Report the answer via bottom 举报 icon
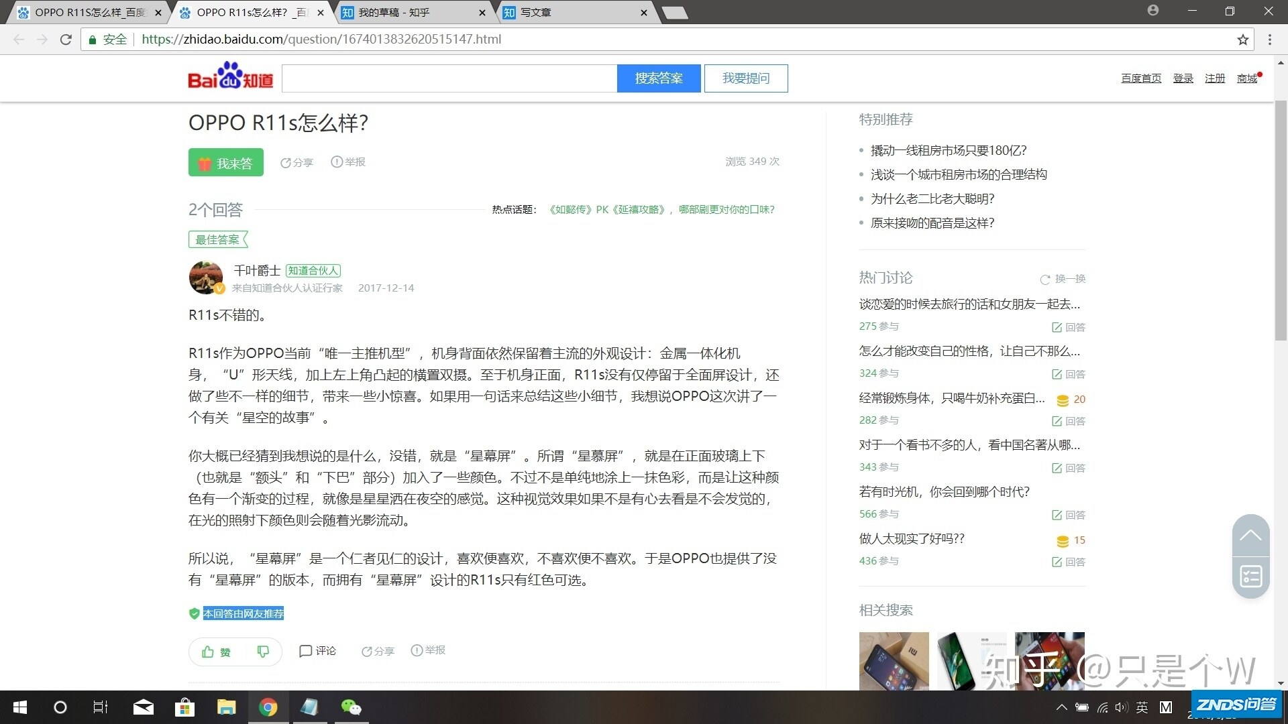The width and height of the screenshot is (1288, 724). [x=428, y=650]
